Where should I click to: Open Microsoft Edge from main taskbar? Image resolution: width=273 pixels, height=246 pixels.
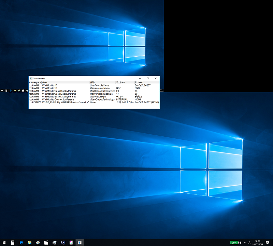(x=21, y=243)
